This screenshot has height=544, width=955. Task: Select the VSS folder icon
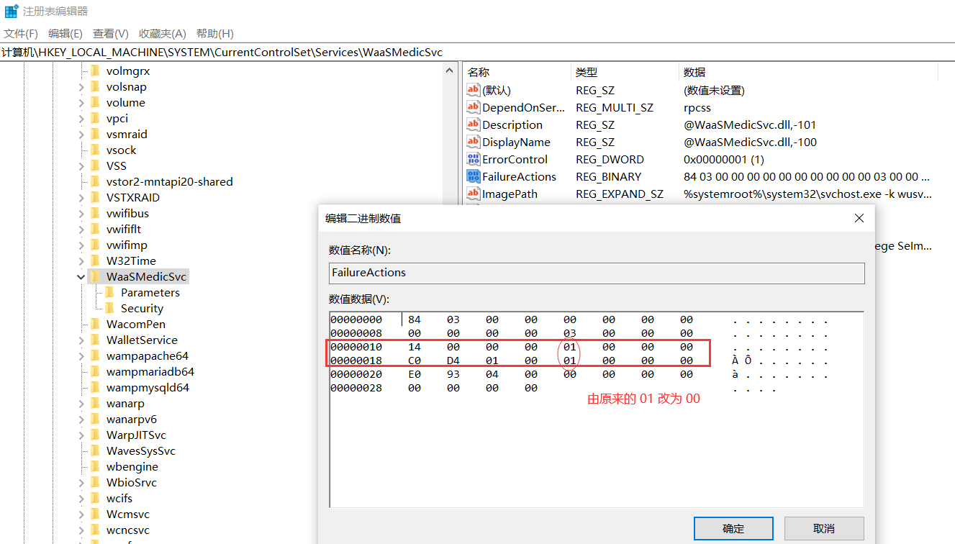click(95, 166)
